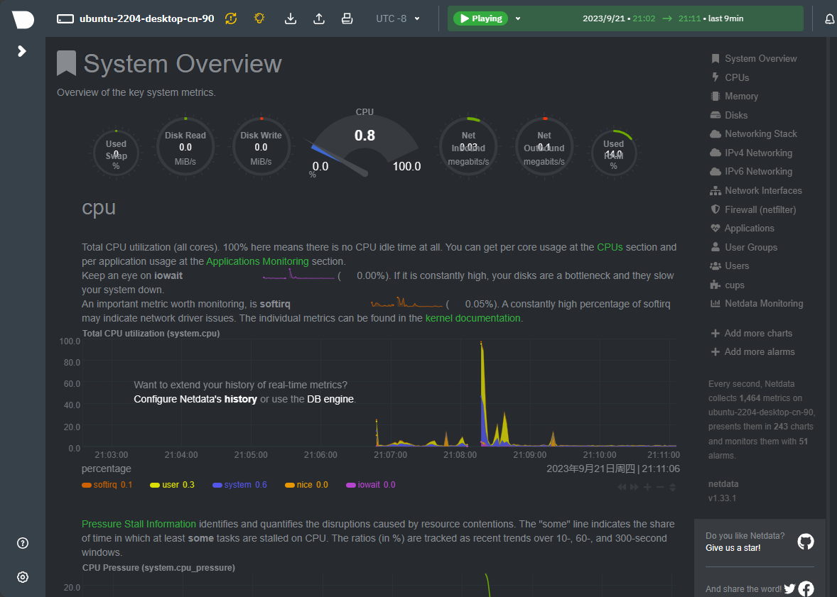This screenshot has width=837, height=597.
Task: Click the Used Swap gauge
Action: 116,153
